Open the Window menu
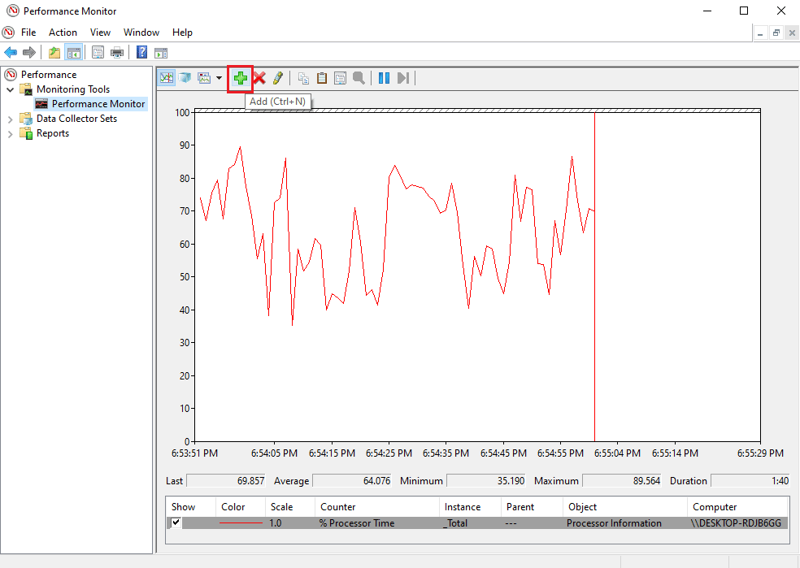This screenshot has width=800, height=568. coord(141,33)
